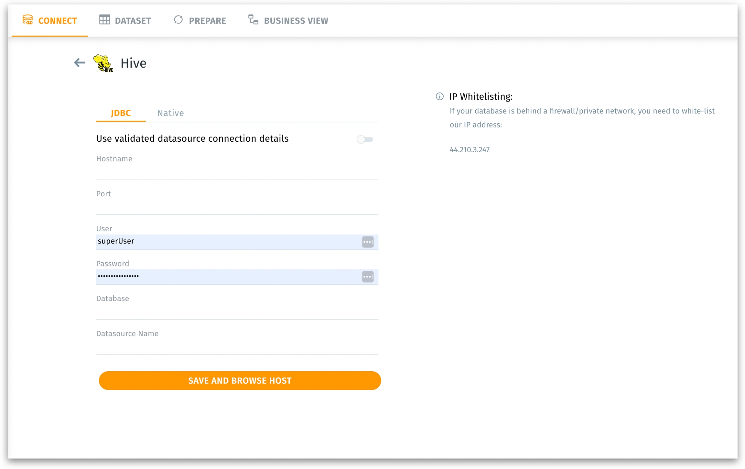
Task: Toggle validated datasource connection details switch
Action: coord(365,139)
